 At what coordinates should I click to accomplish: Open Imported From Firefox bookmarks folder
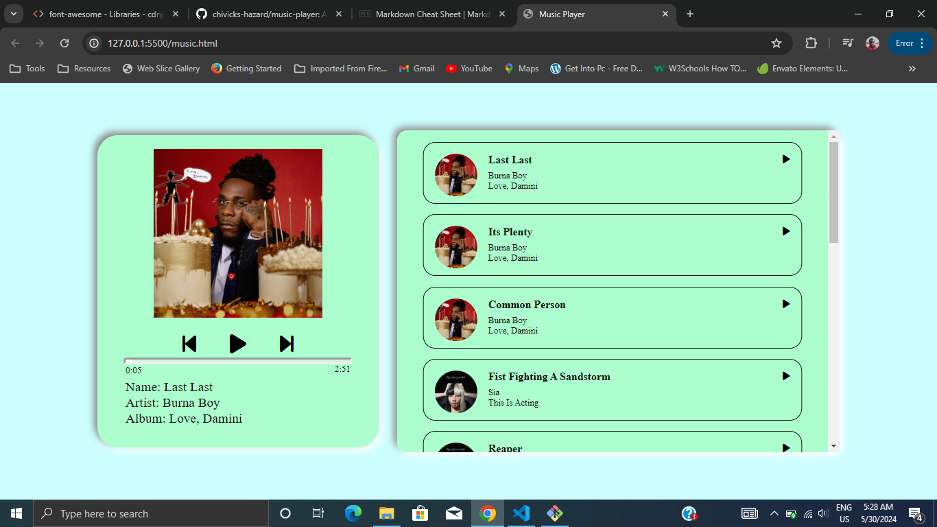point(341,69)
